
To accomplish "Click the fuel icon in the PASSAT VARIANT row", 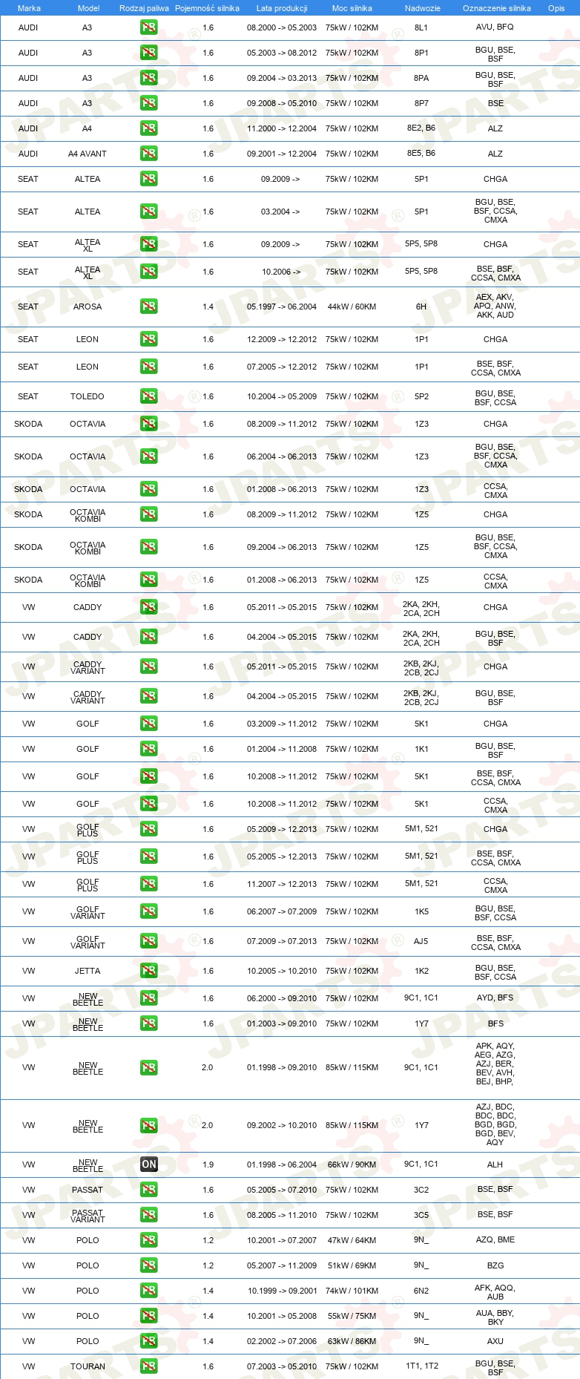I will pos(148,1215).
